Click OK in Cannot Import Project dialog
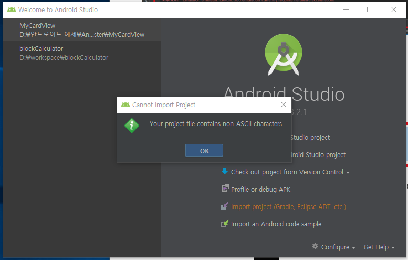The height and width of the screenshot is (260, 408). click(x=204, y=150)
